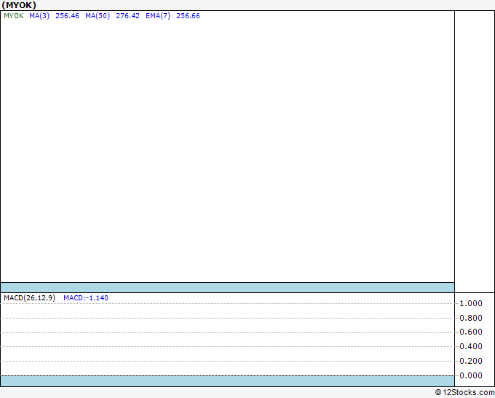Image resolution: width=495 pixels, height=398 pixels.
Task: Click the MACD(26,12,9) panel label
Action: (29, 298)
